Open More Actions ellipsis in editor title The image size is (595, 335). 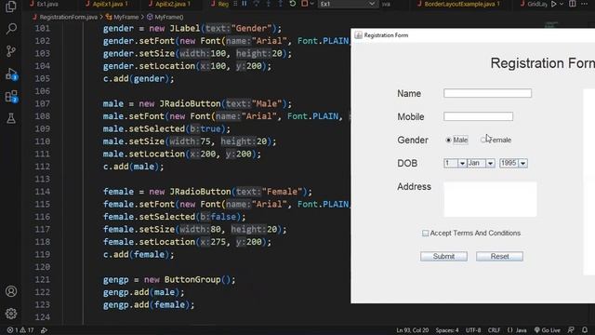pyautogui.click(x=585, y=4)
